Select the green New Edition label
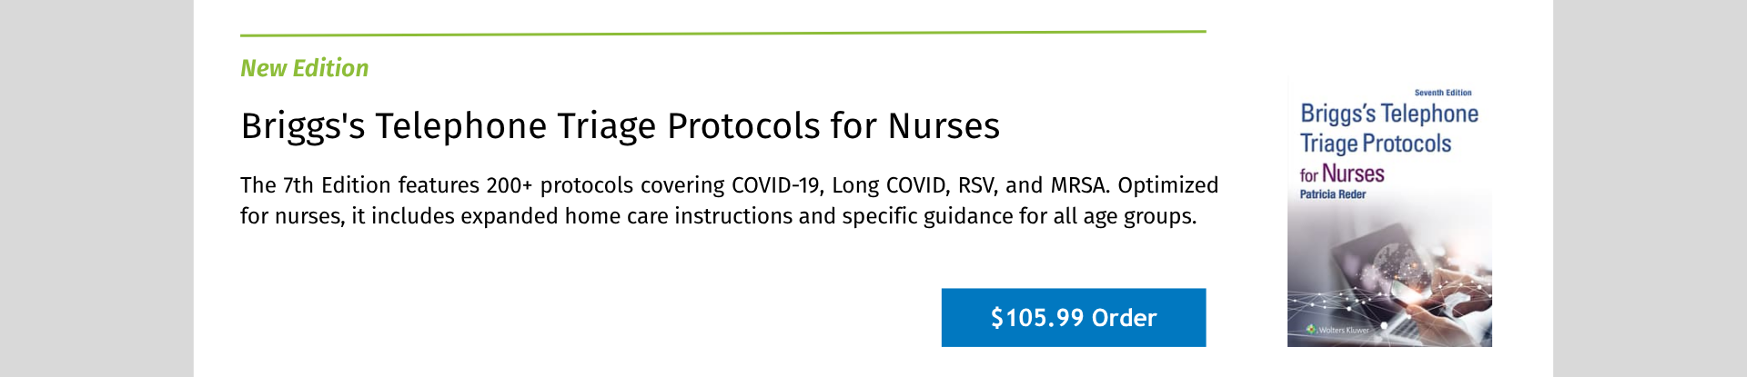The height and width of the screenshot is (377, 1747). tap(304, 68)
